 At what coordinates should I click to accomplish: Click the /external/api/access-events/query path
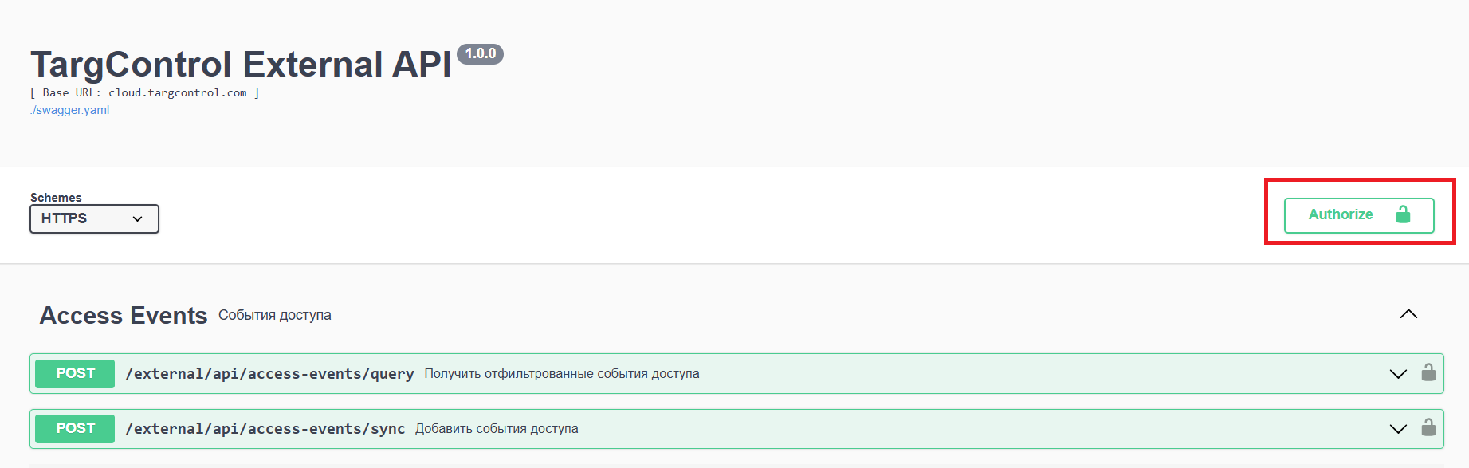point(269,374)
